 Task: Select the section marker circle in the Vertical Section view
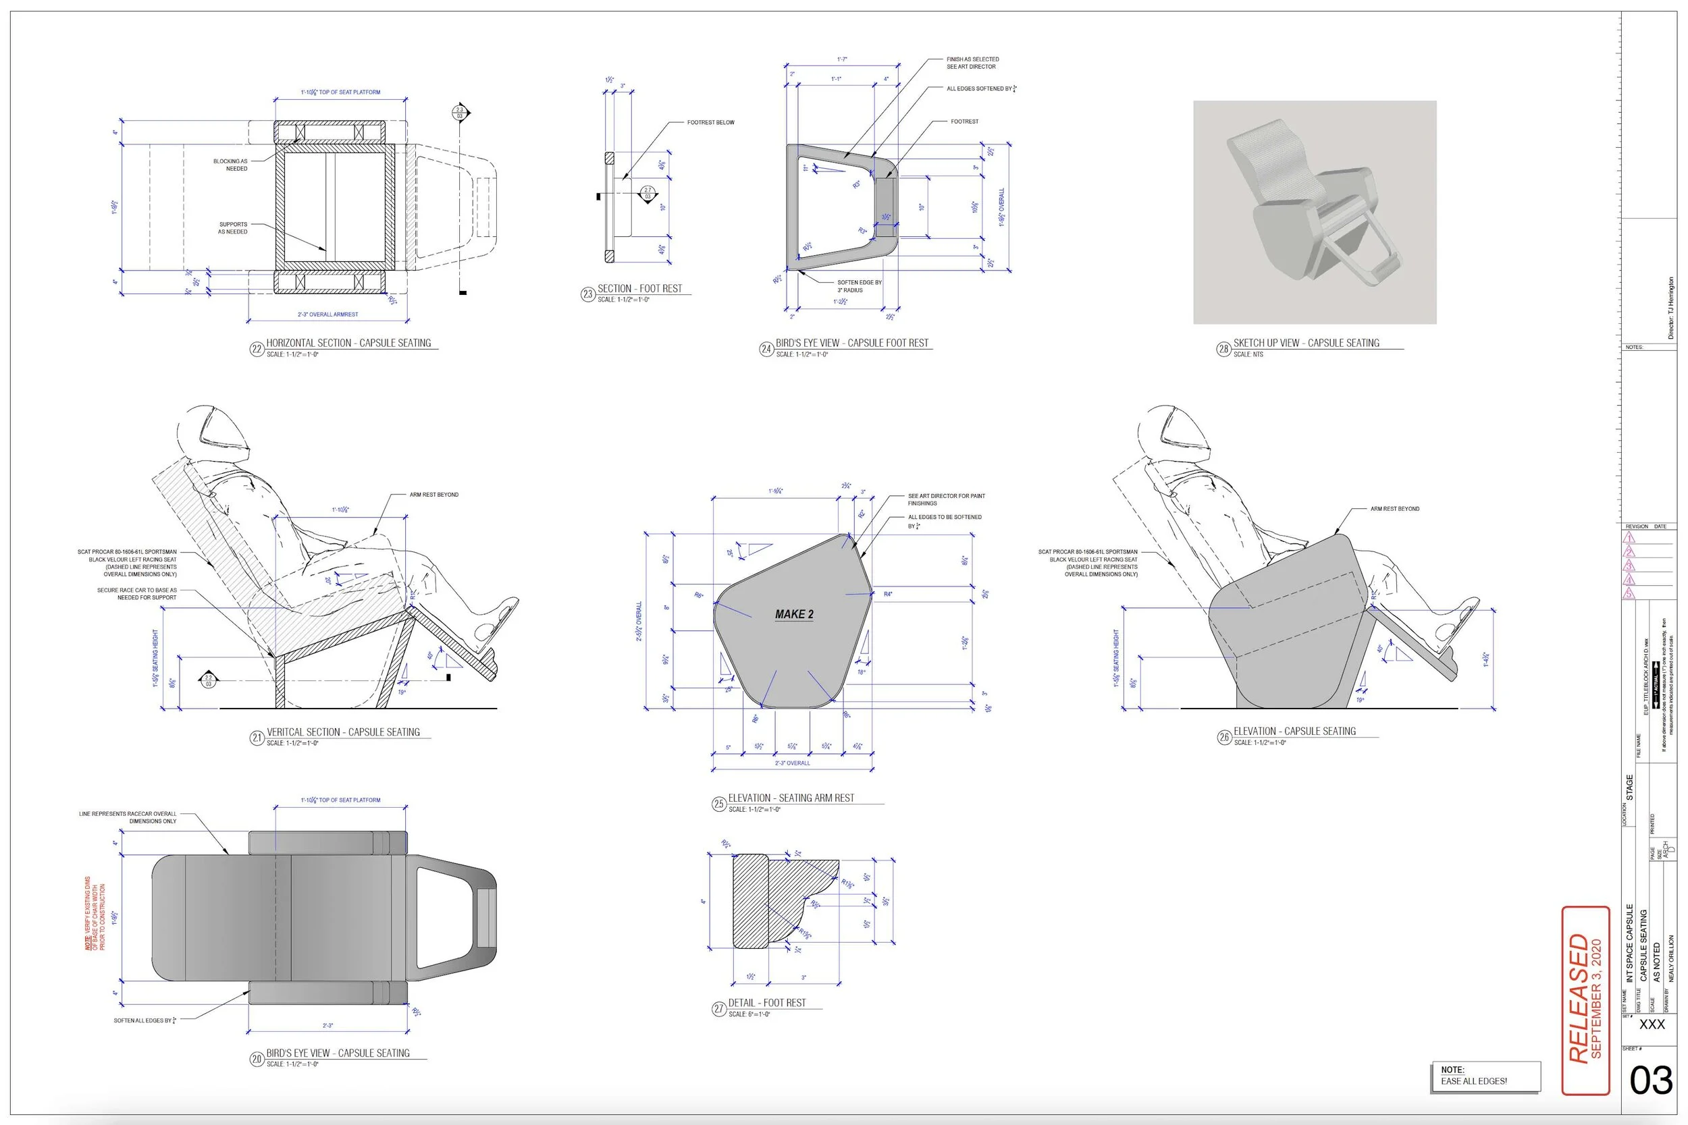coord(208,680)
